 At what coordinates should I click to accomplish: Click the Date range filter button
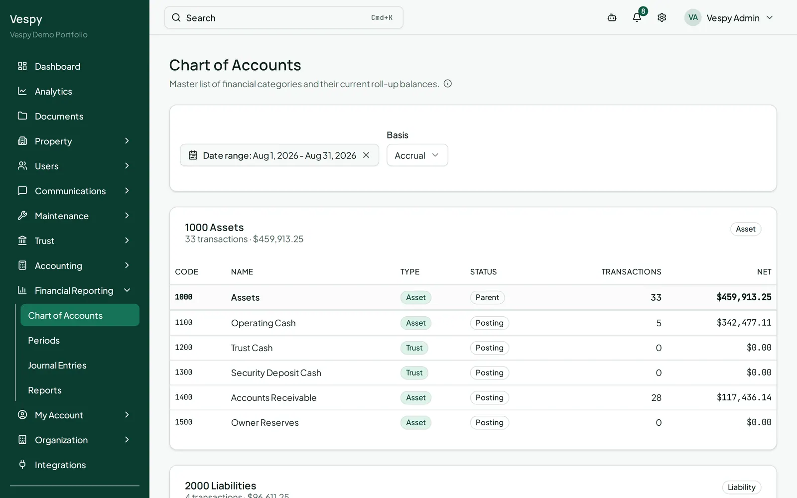tap(279, 155)
